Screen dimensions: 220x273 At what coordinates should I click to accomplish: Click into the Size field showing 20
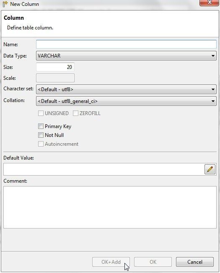[55, 67]
